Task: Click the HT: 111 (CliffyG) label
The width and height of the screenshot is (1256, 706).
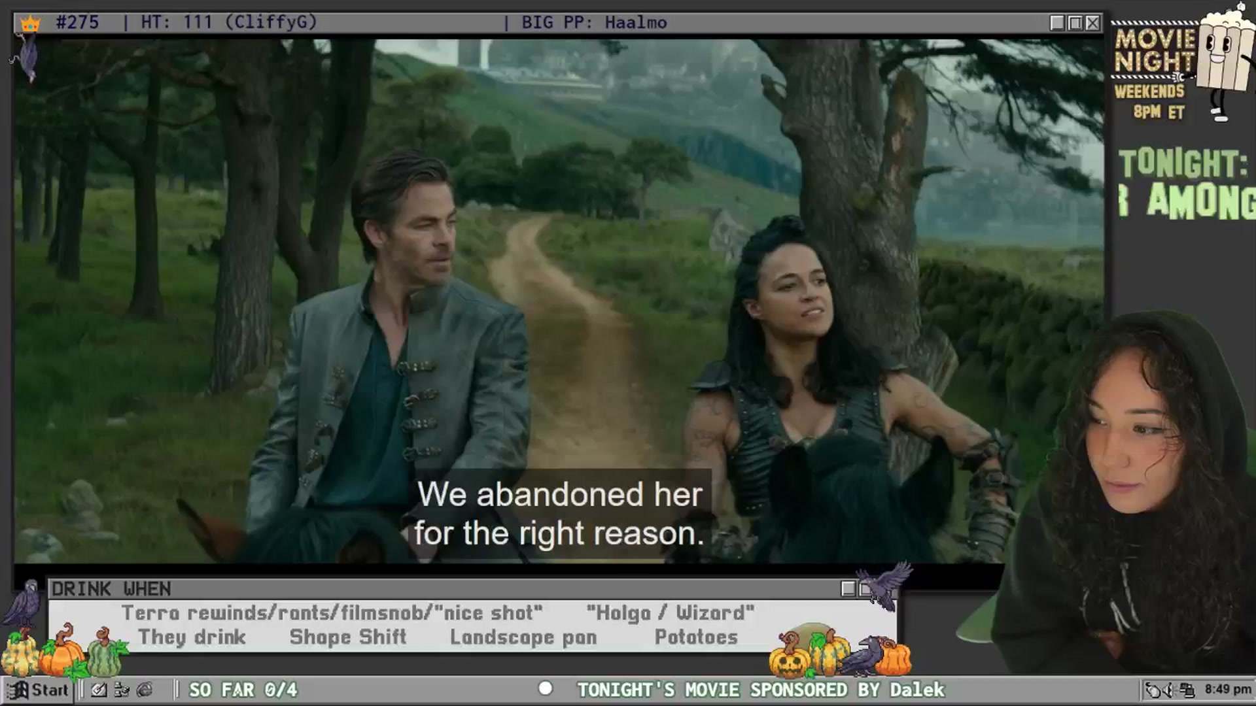Action: 229,22
